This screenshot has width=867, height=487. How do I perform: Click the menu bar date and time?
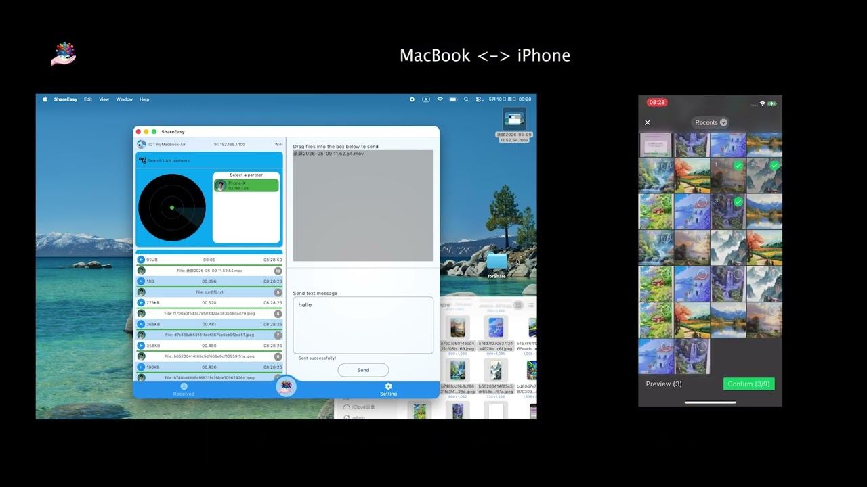point(509,99)
